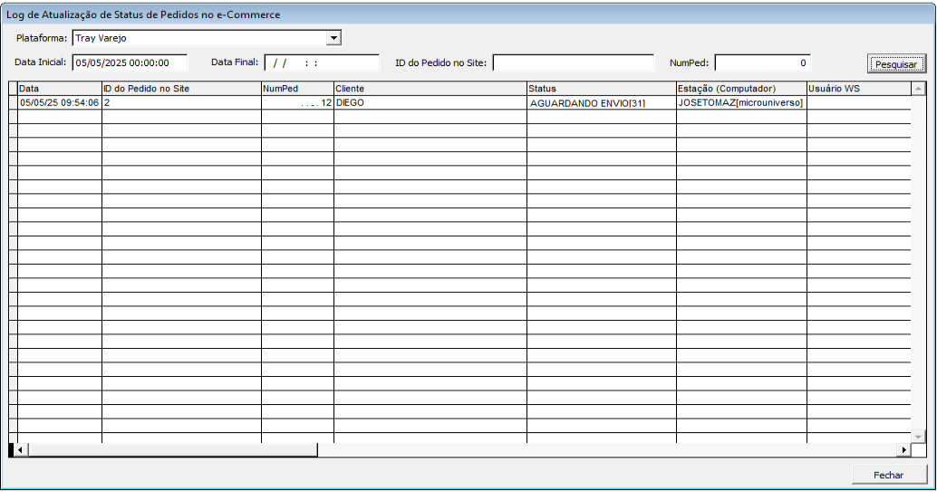Click the NumPed cell showing 12
The image size is (937, 492).
coord(297,102)
